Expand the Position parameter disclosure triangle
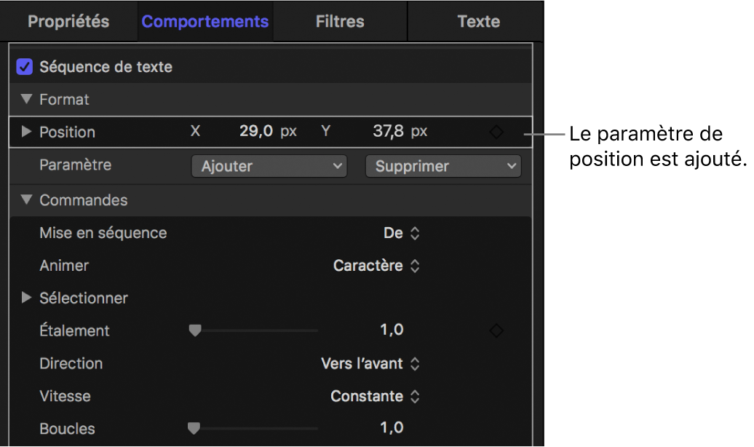754x447 pixels. [x=27, y=132]
